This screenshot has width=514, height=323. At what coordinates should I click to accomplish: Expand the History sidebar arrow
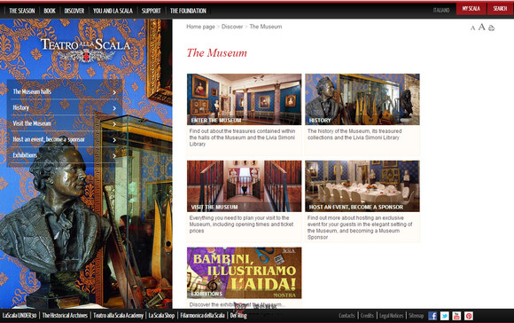click(114, 108)
